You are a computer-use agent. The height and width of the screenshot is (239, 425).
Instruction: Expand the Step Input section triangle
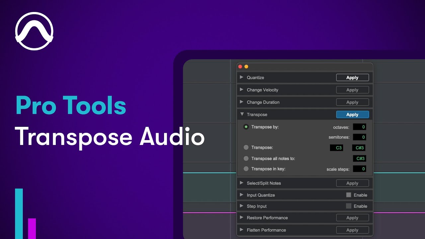(242, 206)
